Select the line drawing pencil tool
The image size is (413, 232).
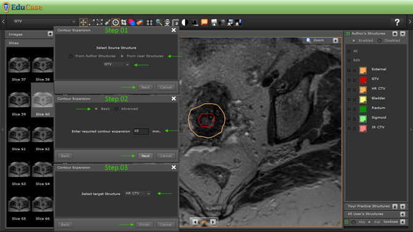click(91, 22)
